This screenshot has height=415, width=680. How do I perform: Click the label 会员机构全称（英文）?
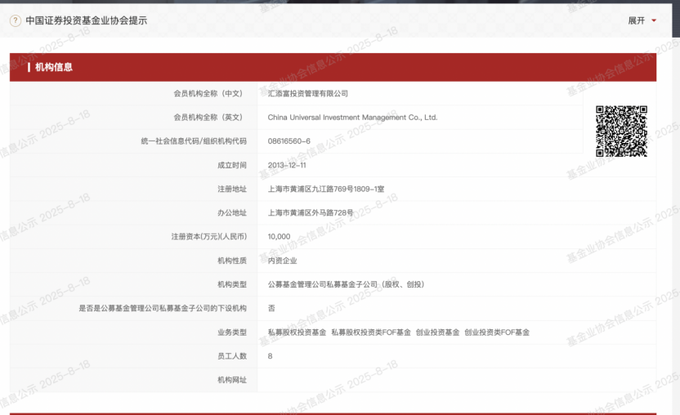(x=210, y=118)
